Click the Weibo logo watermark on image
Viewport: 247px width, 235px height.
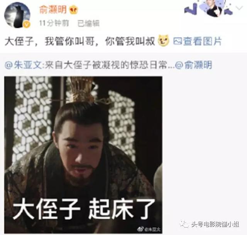[140, 229]
